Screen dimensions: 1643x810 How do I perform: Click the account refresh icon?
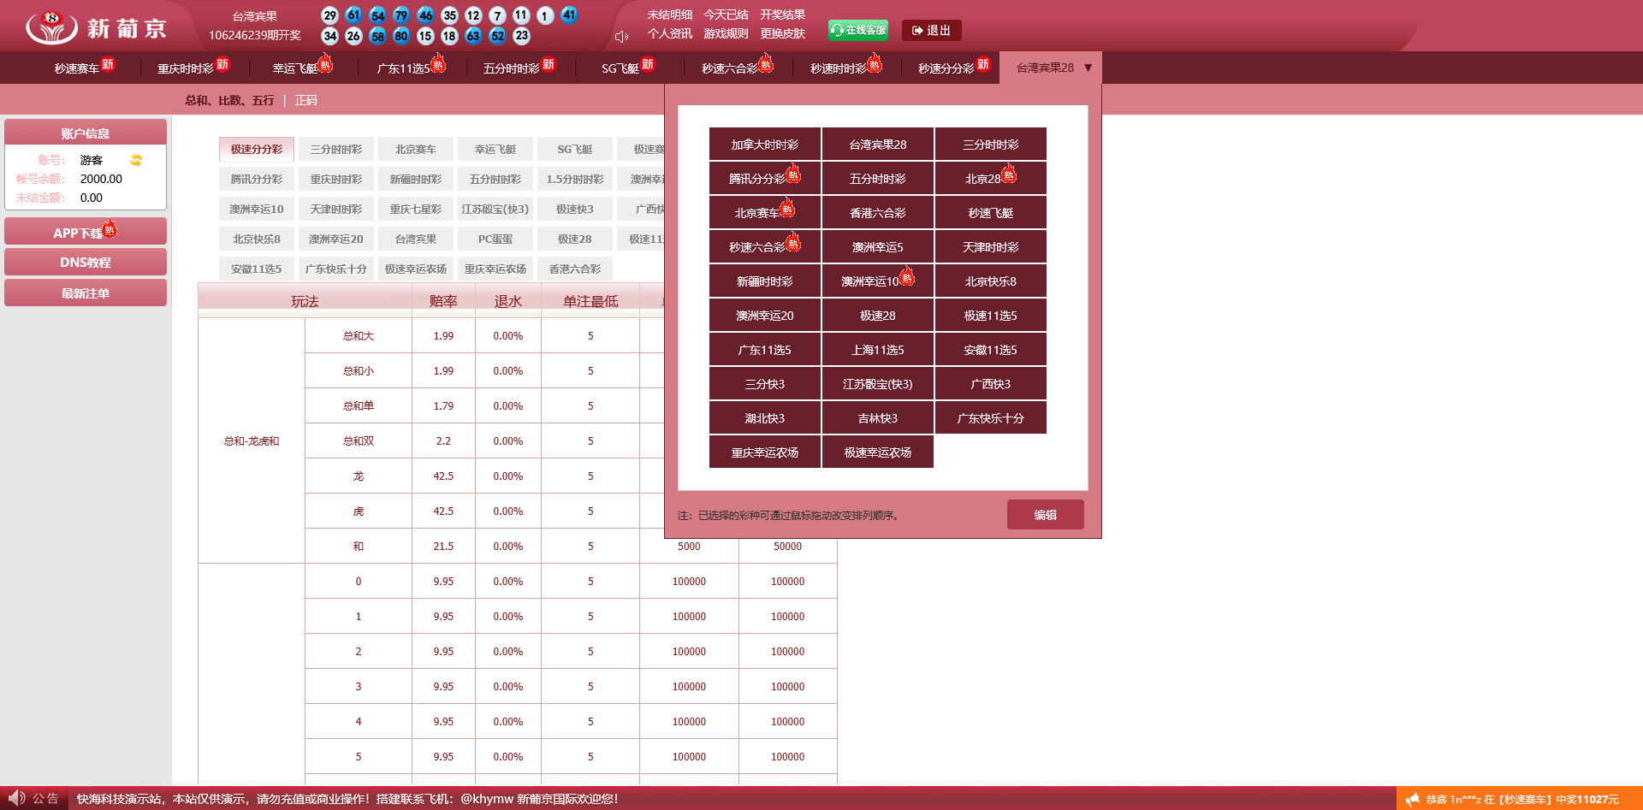coord(135,160)
